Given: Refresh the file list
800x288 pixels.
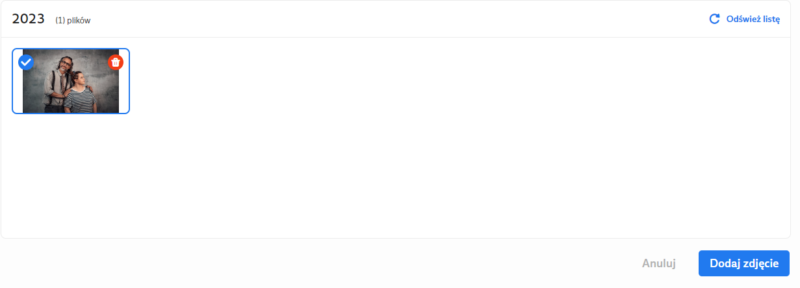Looking at the screenshot, I should [744, 19].
